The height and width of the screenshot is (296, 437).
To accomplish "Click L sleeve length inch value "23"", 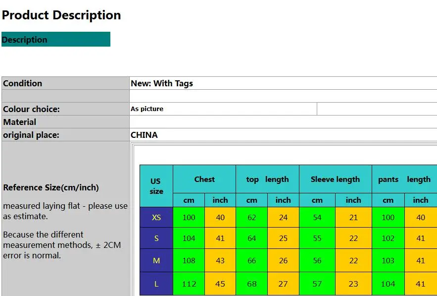I will (x=353, y=284).
